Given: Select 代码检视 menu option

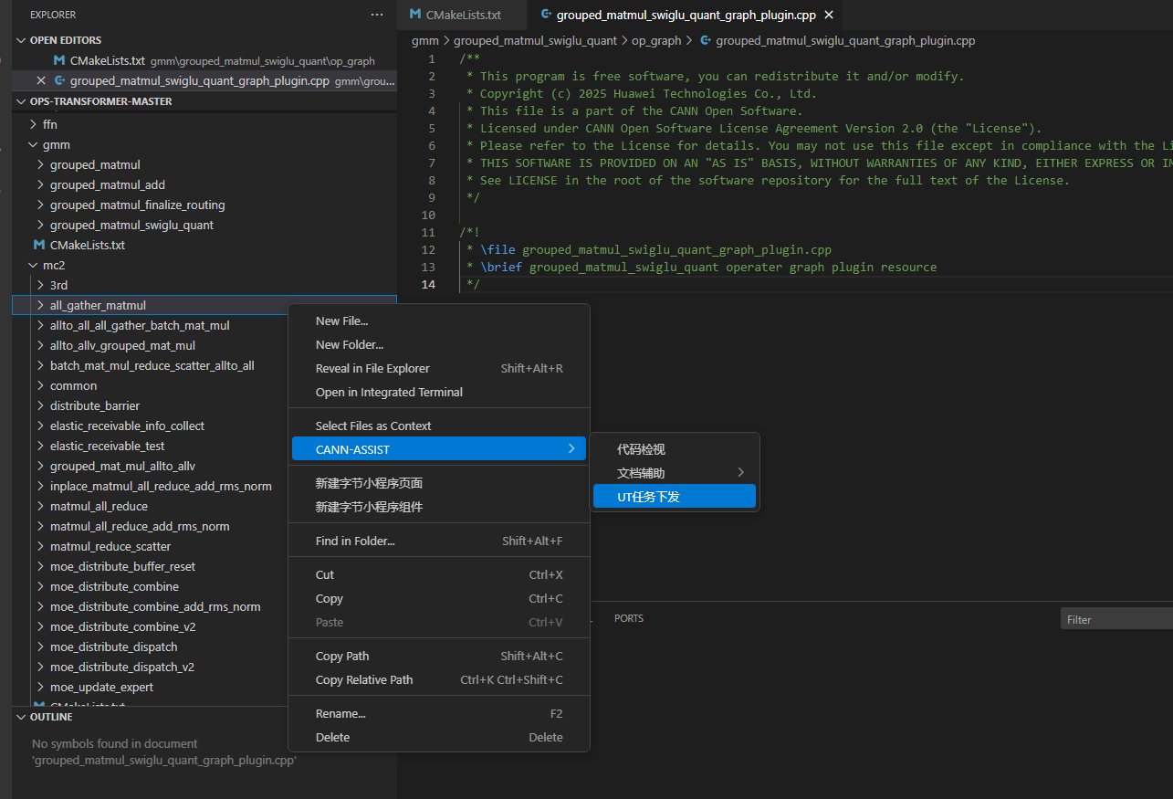Looking at the screenshot, I should (x=641, y=449).
